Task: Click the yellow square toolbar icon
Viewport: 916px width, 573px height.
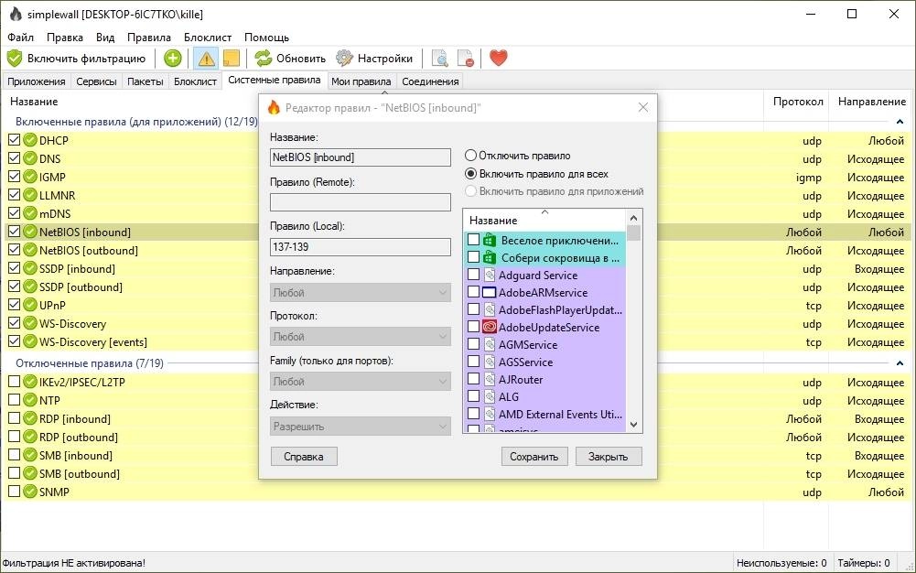Action: click(x=232, y=58)
